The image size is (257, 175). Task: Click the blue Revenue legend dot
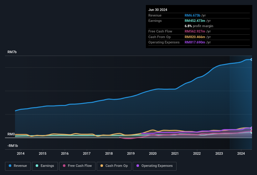10,166
